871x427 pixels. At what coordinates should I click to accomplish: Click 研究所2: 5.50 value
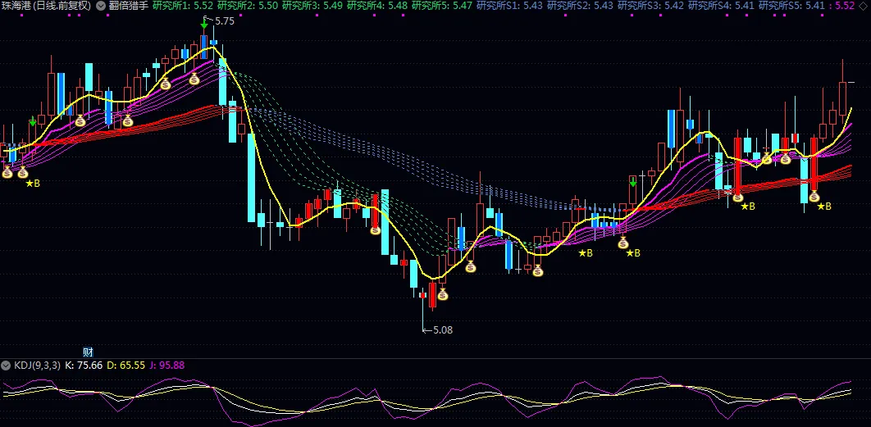tap(248, 6)
